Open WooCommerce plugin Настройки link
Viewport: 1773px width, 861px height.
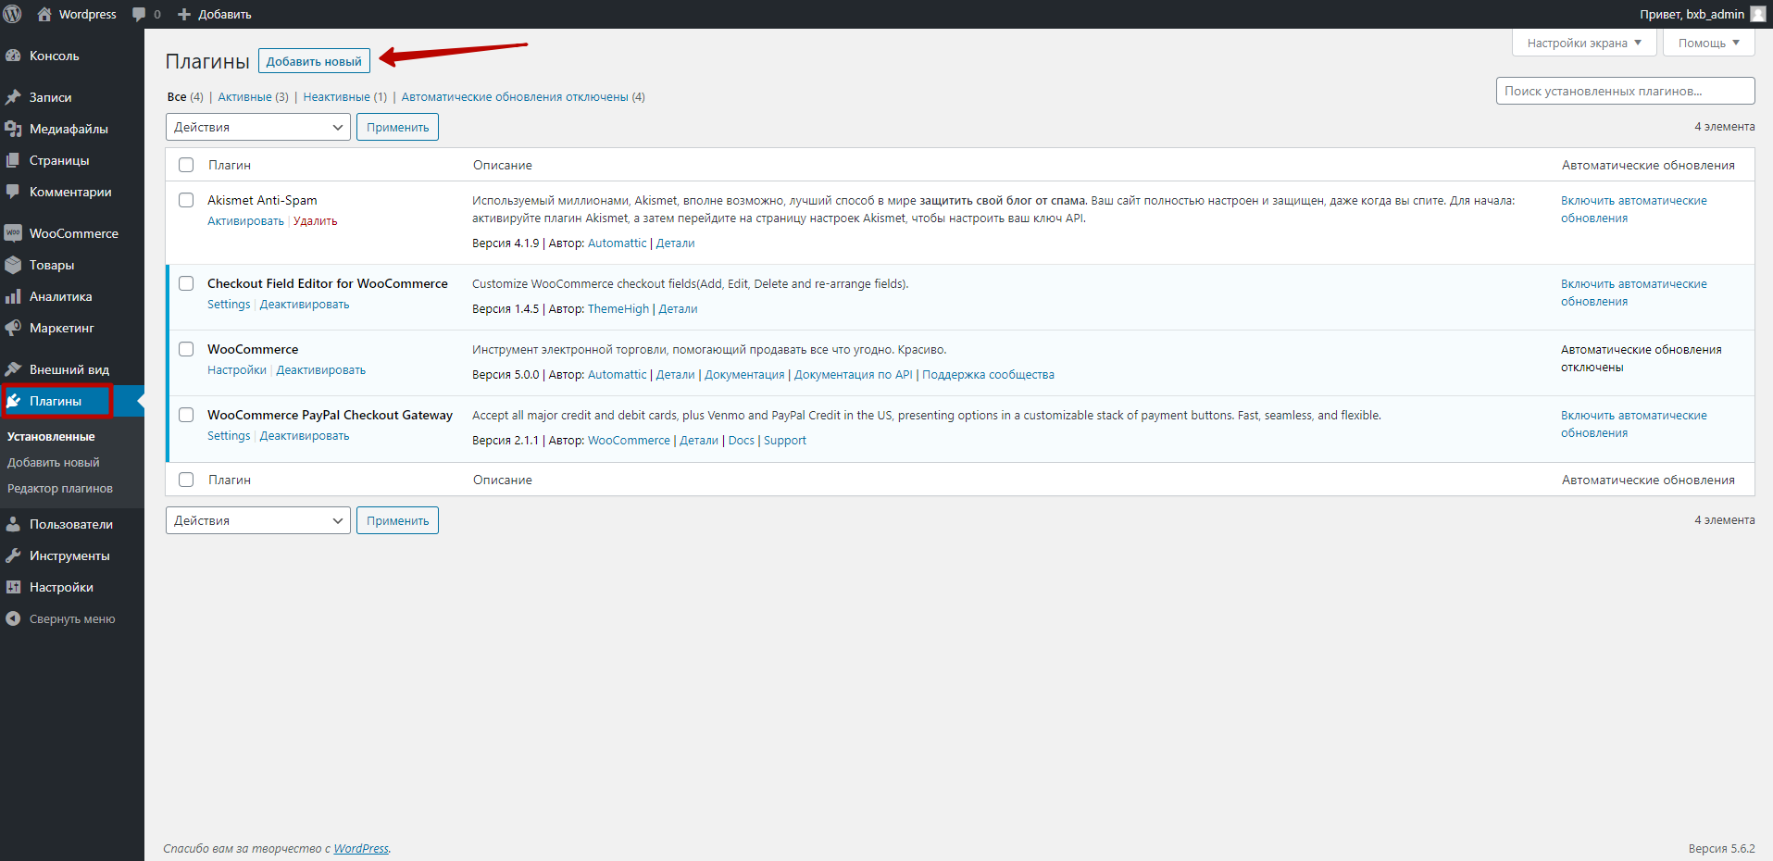pyautogui.click(x=237, y=370)
